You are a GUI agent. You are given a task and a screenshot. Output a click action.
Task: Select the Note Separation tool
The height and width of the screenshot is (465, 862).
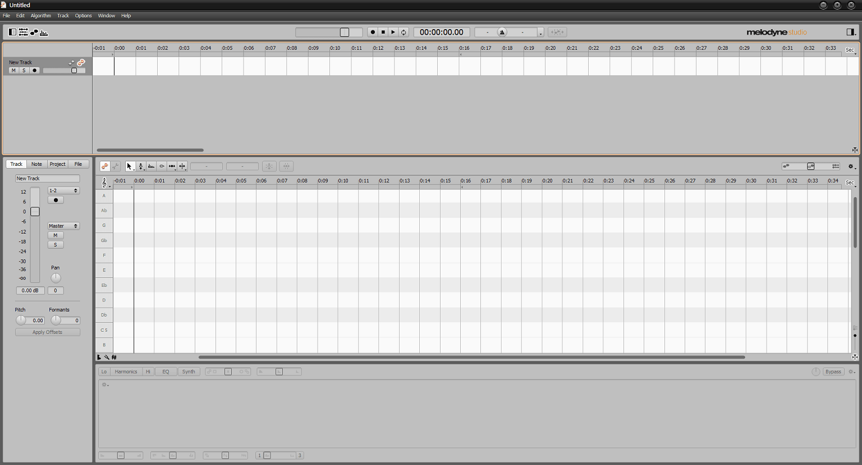point(182,166)
